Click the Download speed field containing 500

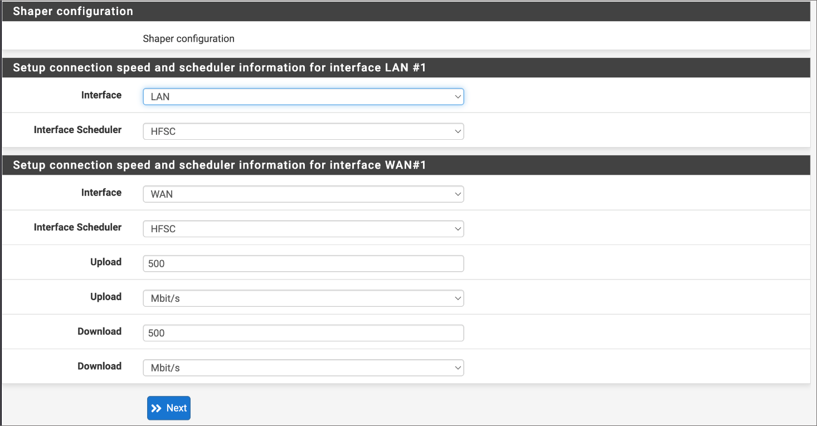coord(303,333)
